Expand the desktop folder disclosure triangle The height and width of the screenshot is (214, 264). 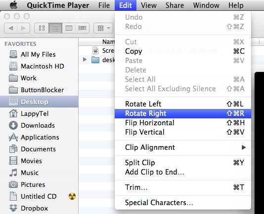point(85,60)
